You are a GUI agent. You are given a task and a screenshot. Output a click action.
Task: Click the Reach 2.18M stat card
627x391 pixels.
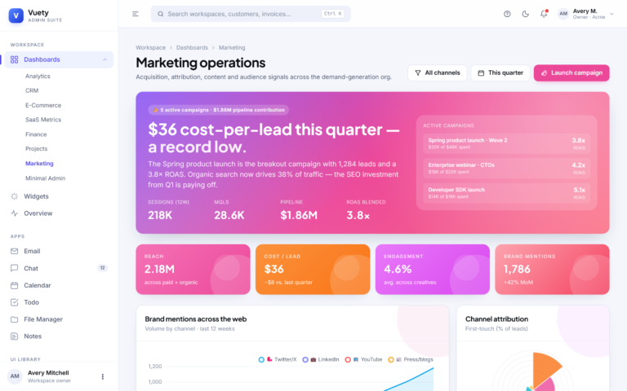193,270
